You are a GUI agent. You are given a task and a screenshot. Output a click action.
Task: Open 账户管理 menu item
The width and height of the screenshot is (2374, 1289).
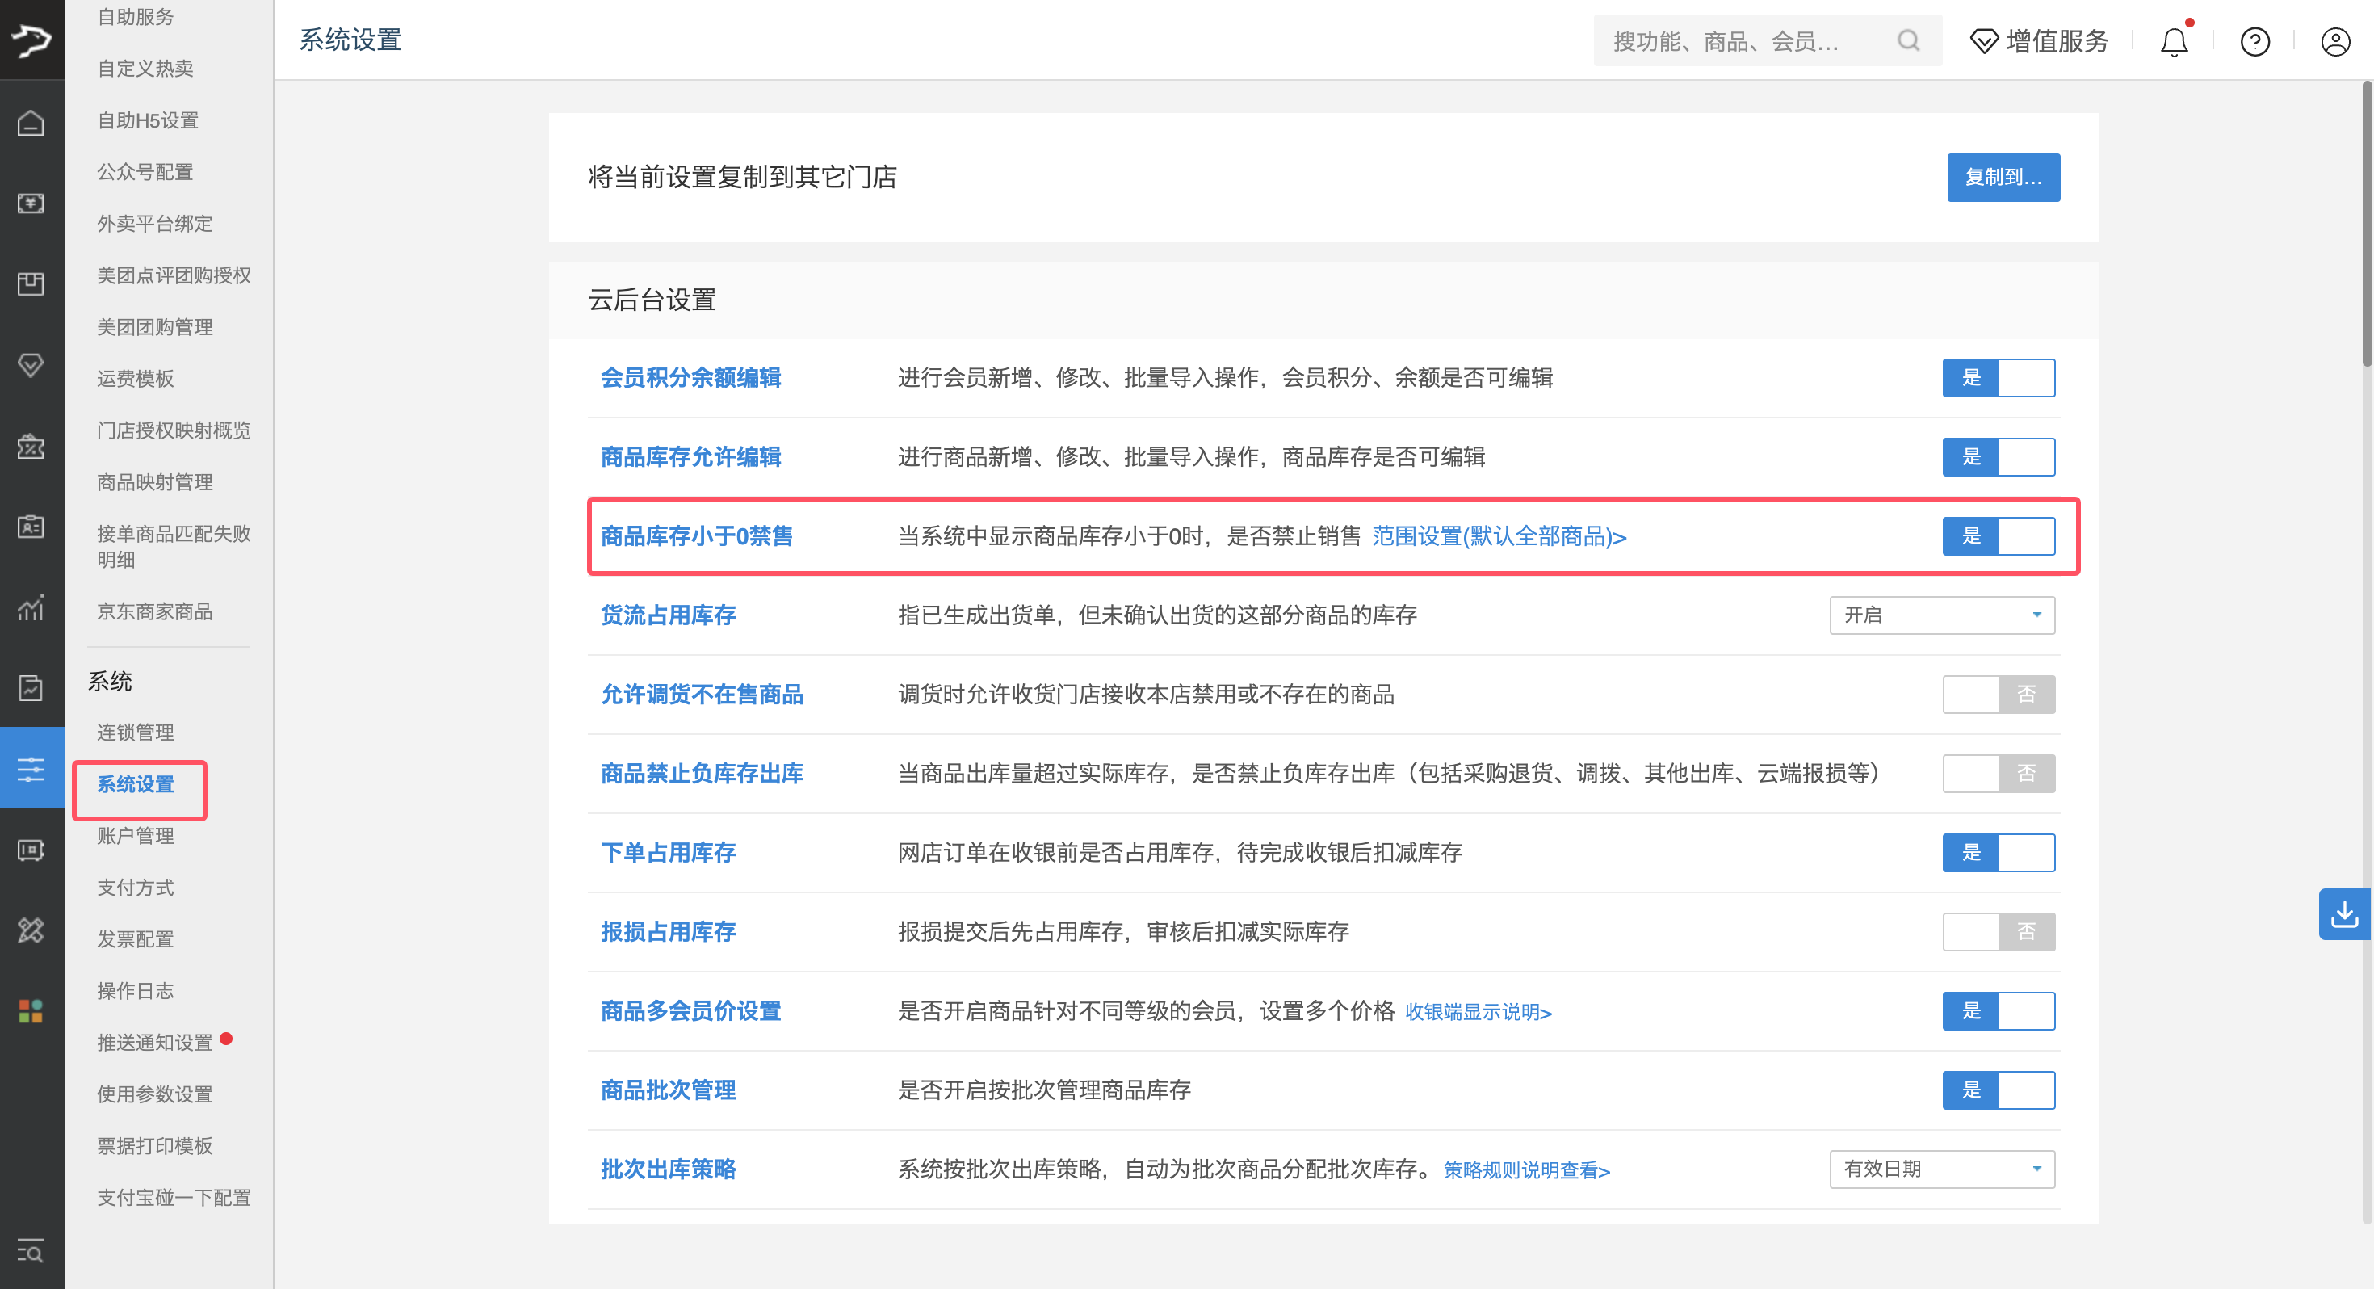[x=136, y=835]
